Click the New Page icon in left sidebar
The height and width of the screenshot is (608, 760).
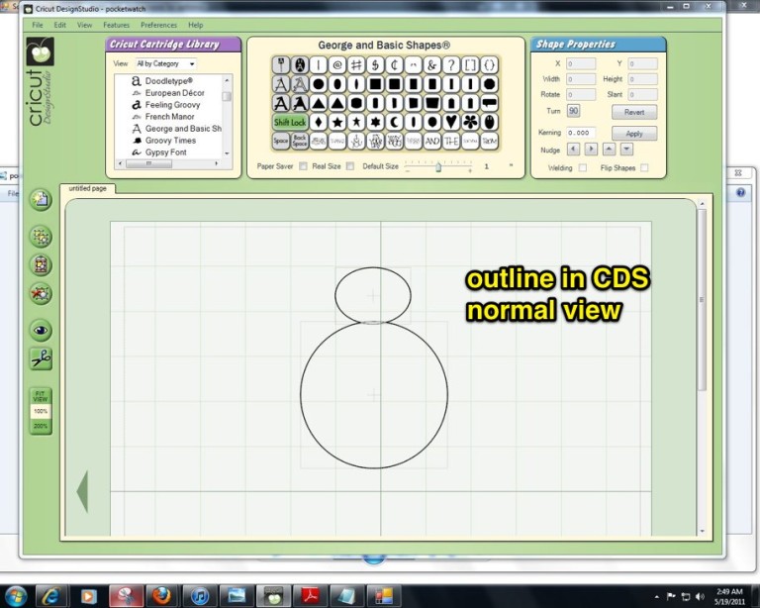[41, 200]
